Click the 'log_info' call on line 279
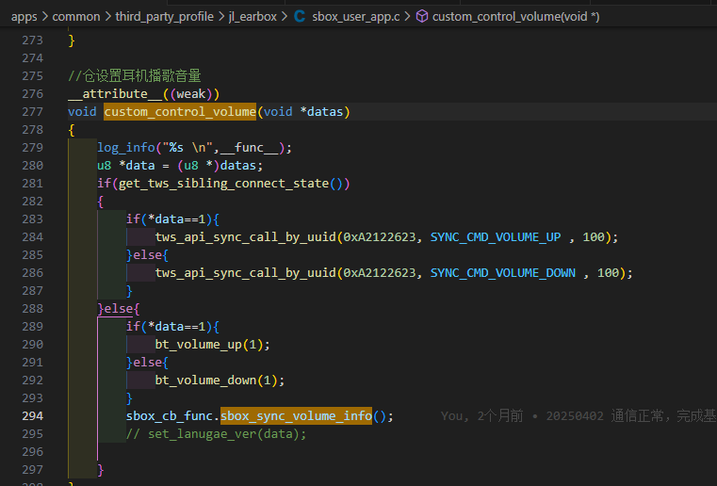717x486 pixels. 125,148
